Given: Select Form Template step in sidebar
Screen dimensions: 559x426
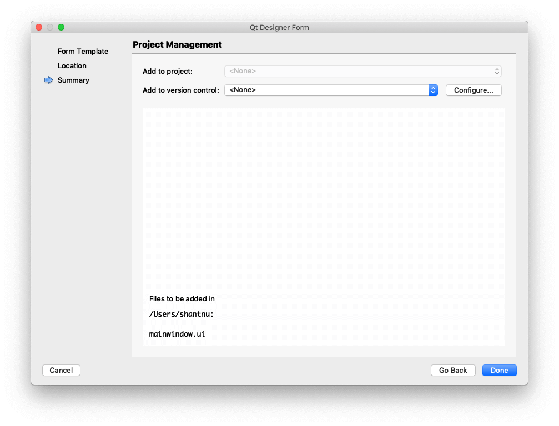Looking at the screenshot, I should [83, 51].
